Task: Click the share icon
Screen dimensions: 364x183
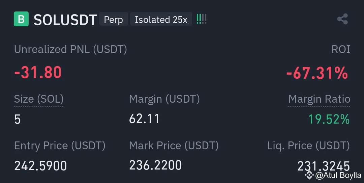Action: pyautogui.click(x=343, y=19)
